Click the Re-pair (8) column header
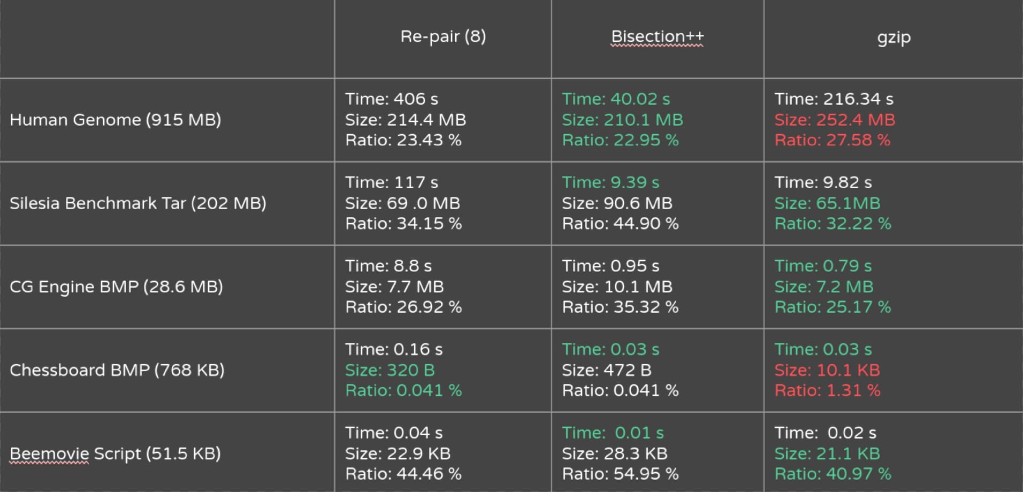Screen dimensions: 1023x492 point(443,36)
